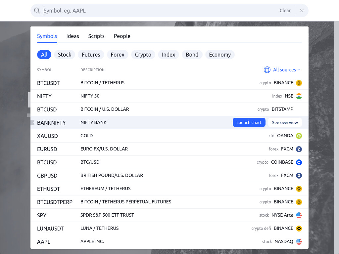Click Binance logo on BTCUSDT row
Image resolution: width=339 pixels, height=254 pixels.
[x=299, y=83]
